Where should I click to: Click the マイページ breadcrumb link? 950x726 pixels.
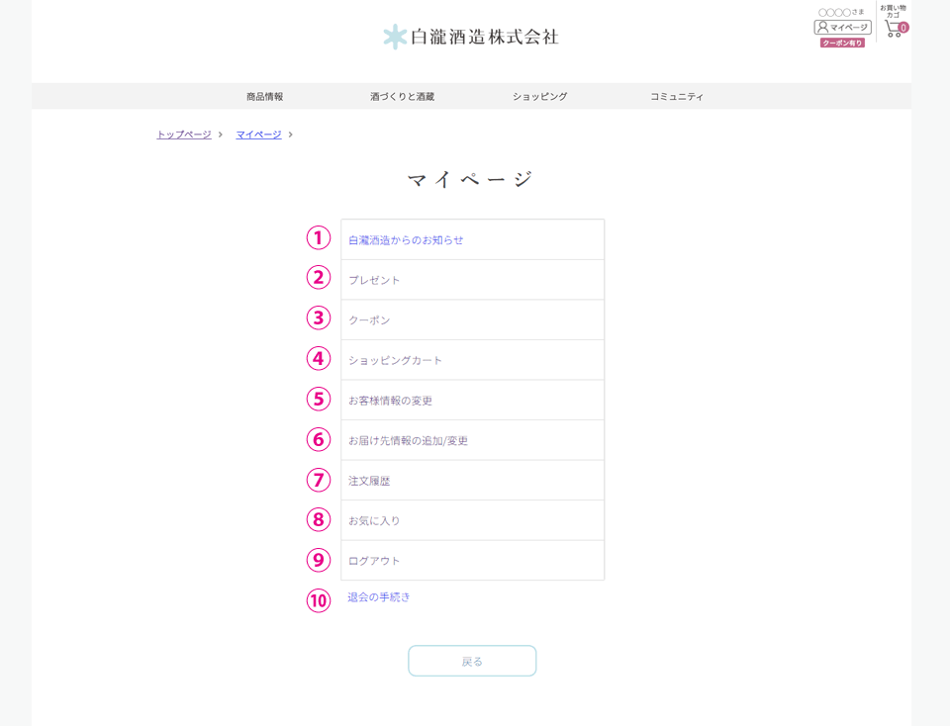258,135
